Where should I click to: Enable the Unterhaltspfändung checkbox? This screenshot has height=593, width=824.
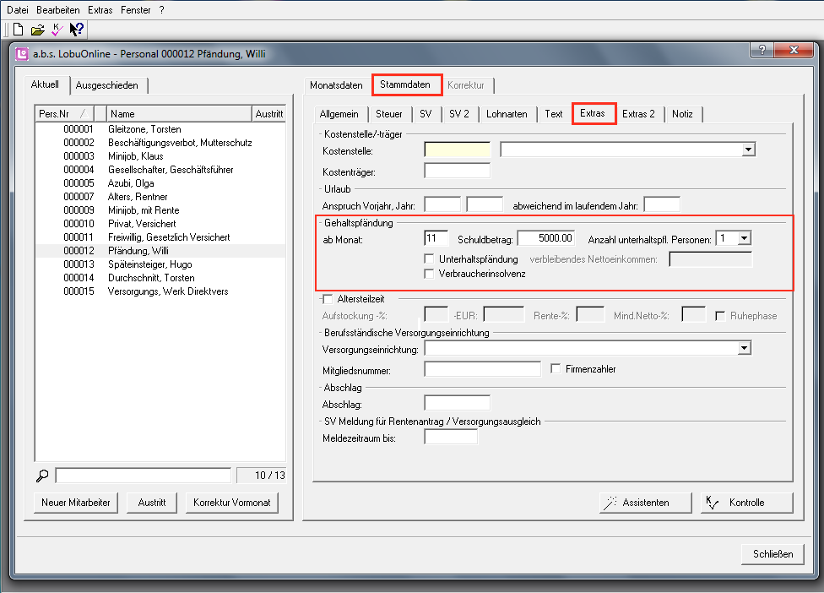click(x=430, y=258)
